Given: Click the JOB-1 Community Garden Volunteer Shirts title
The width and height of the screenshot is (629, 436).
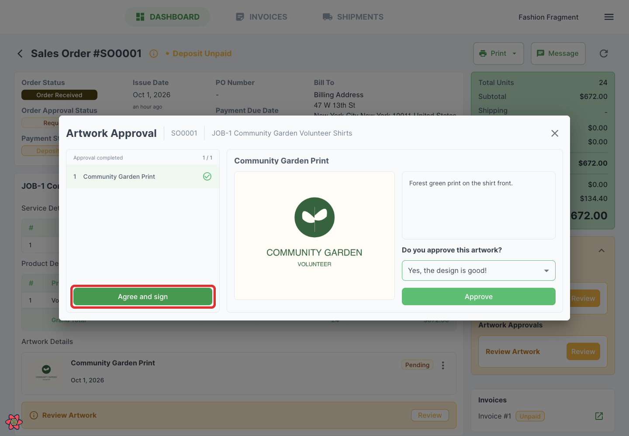Looking at the screenshot, I should (282, 133).
